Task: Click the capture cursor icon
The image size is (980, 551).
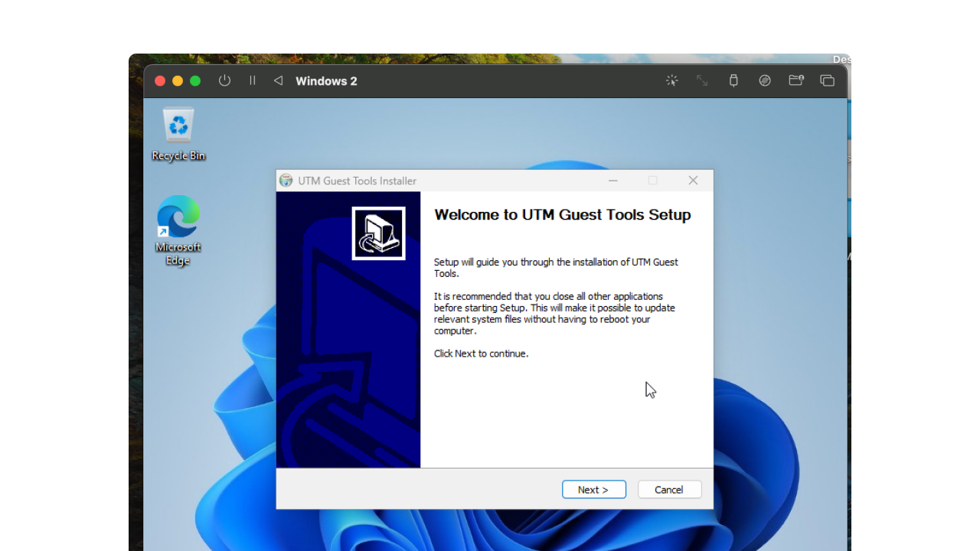Action: point(671,80)
